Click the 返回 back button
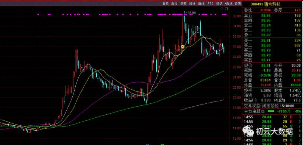Screen dimensions: 303x145 tap(238, 3)
